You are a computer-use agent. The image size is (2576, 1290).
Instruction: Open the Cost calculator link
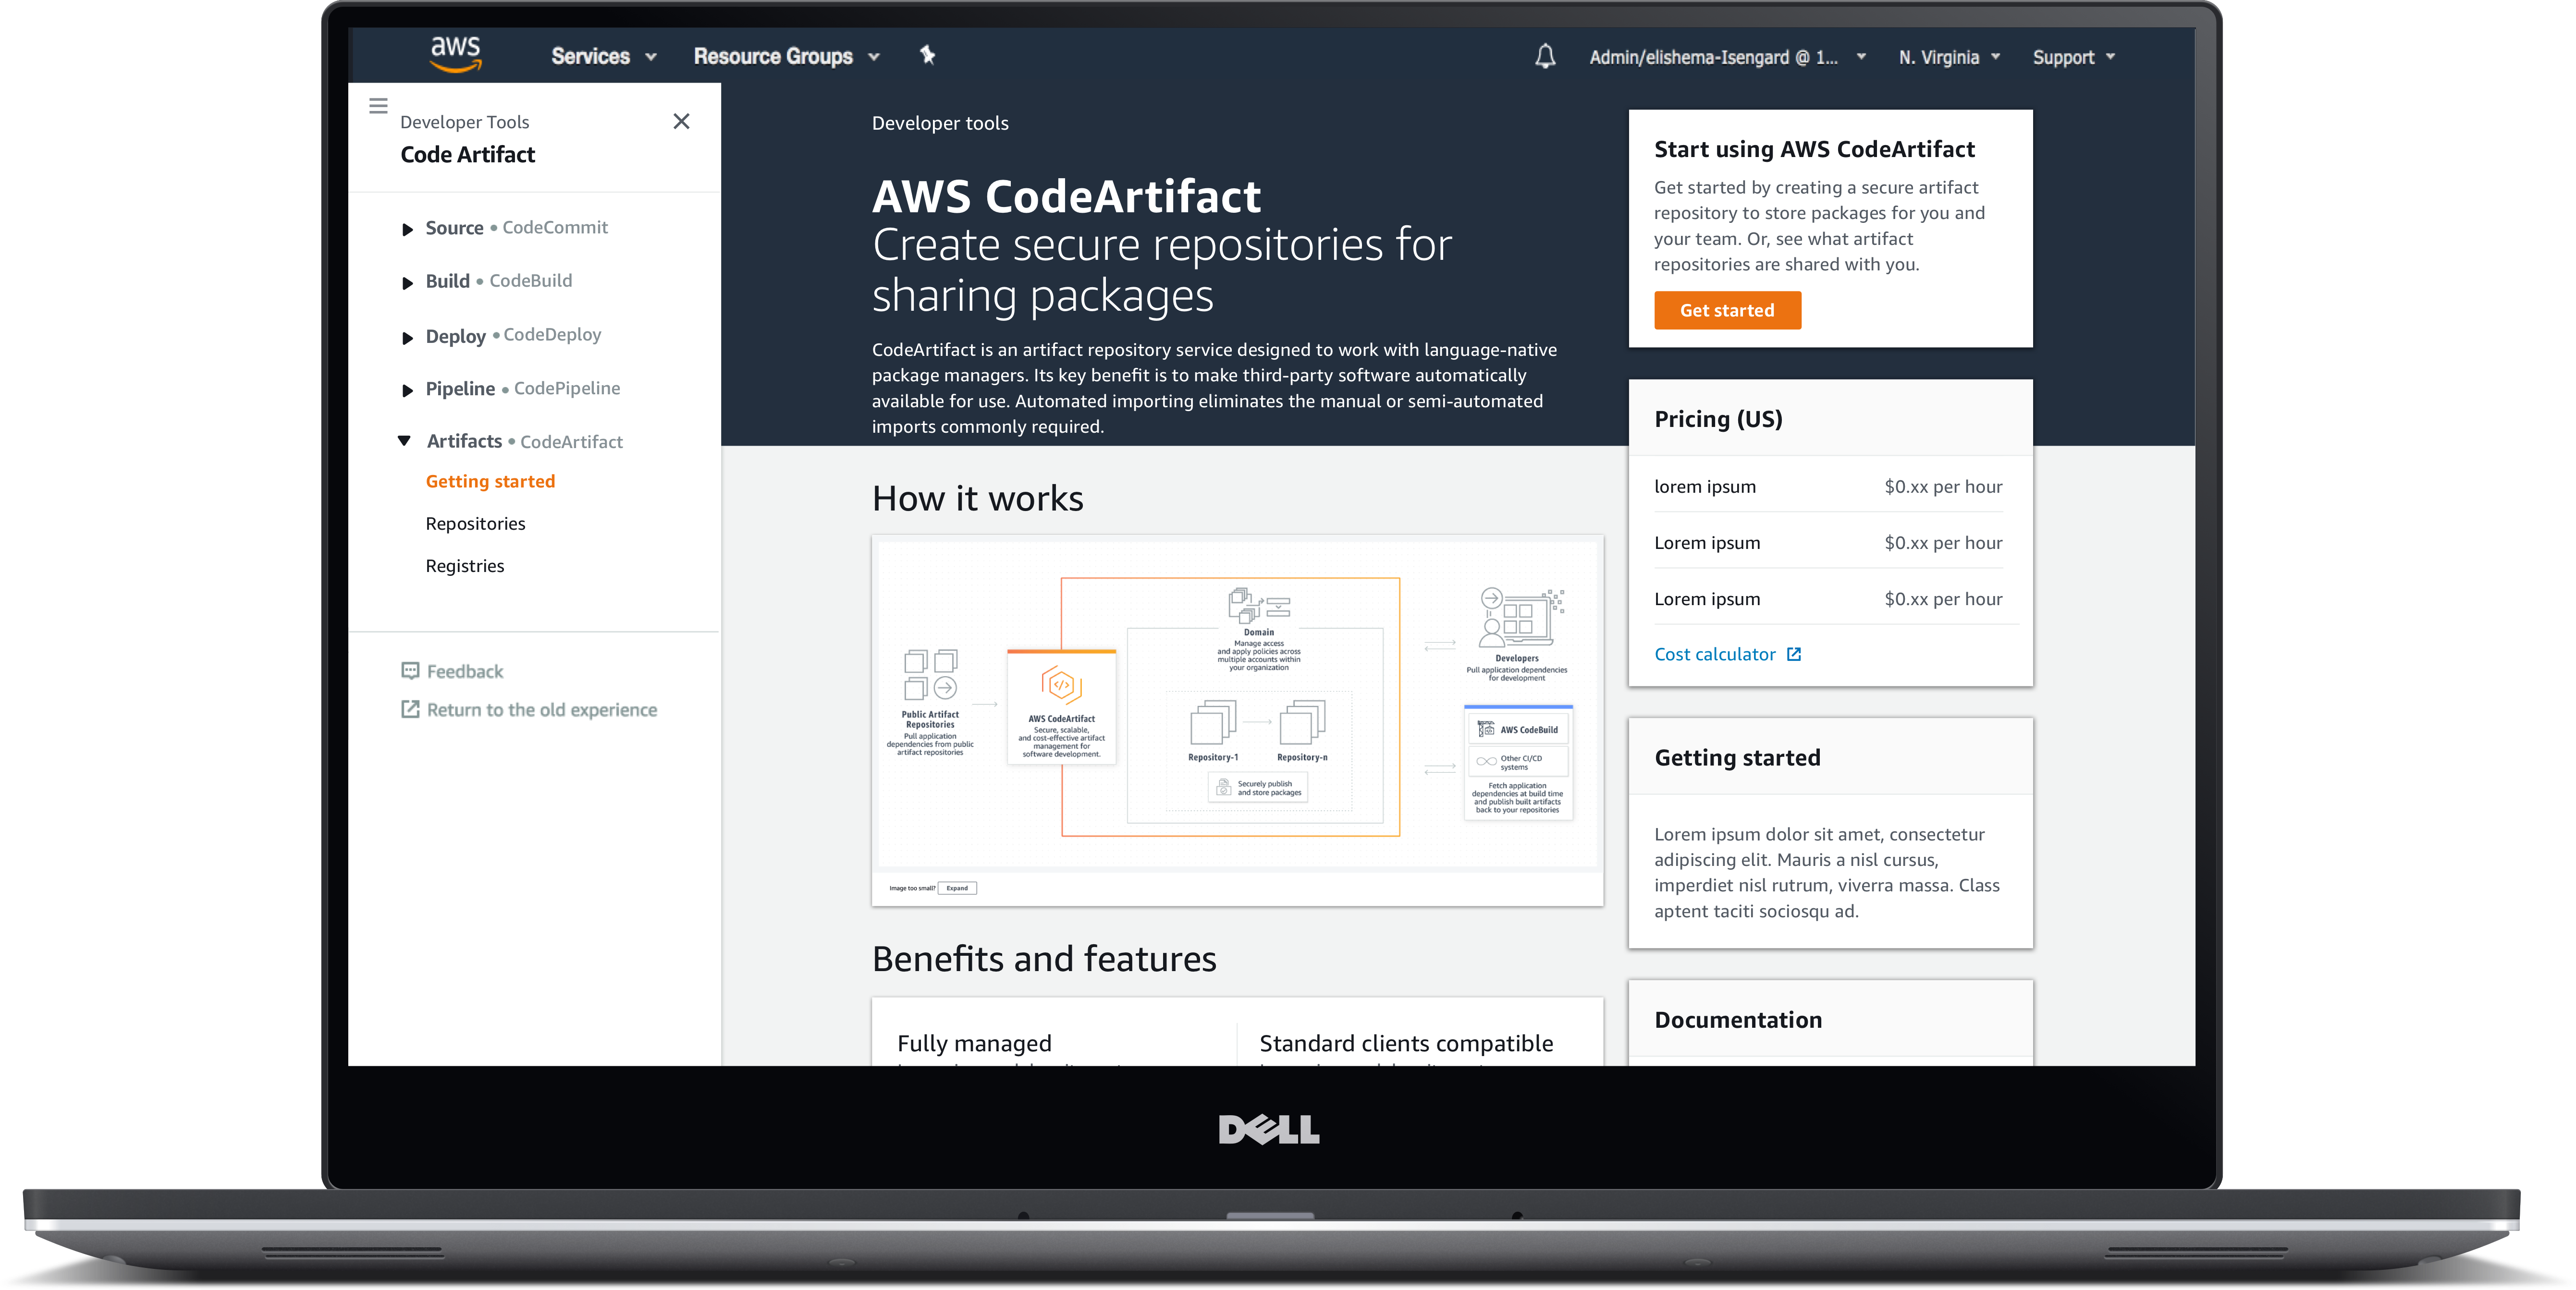coord(1714,654)
